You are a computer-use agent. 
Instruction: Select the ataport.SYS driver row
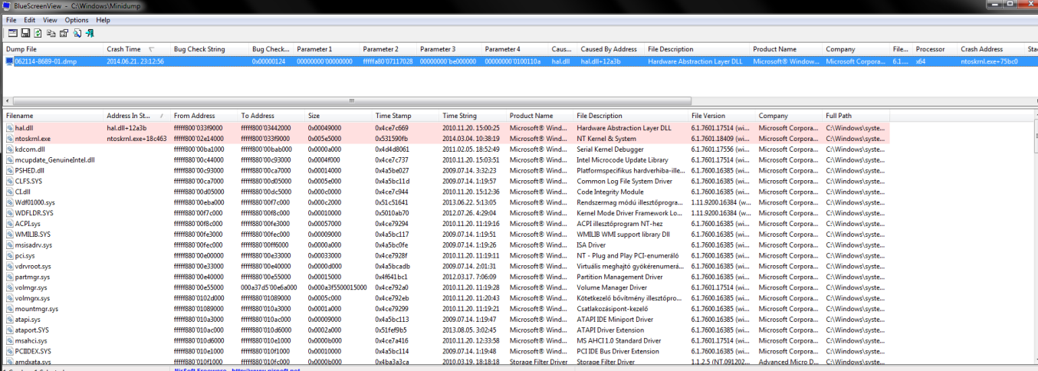coord(446,330)
